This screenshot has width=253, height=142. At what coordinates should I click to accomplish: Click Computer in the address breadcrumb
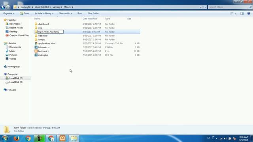coord(25,7)
